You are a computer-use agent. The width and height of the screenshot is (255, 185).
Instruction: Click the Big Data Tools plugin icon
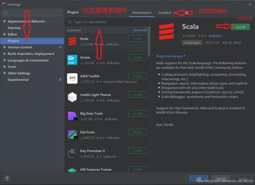point(72,116)
